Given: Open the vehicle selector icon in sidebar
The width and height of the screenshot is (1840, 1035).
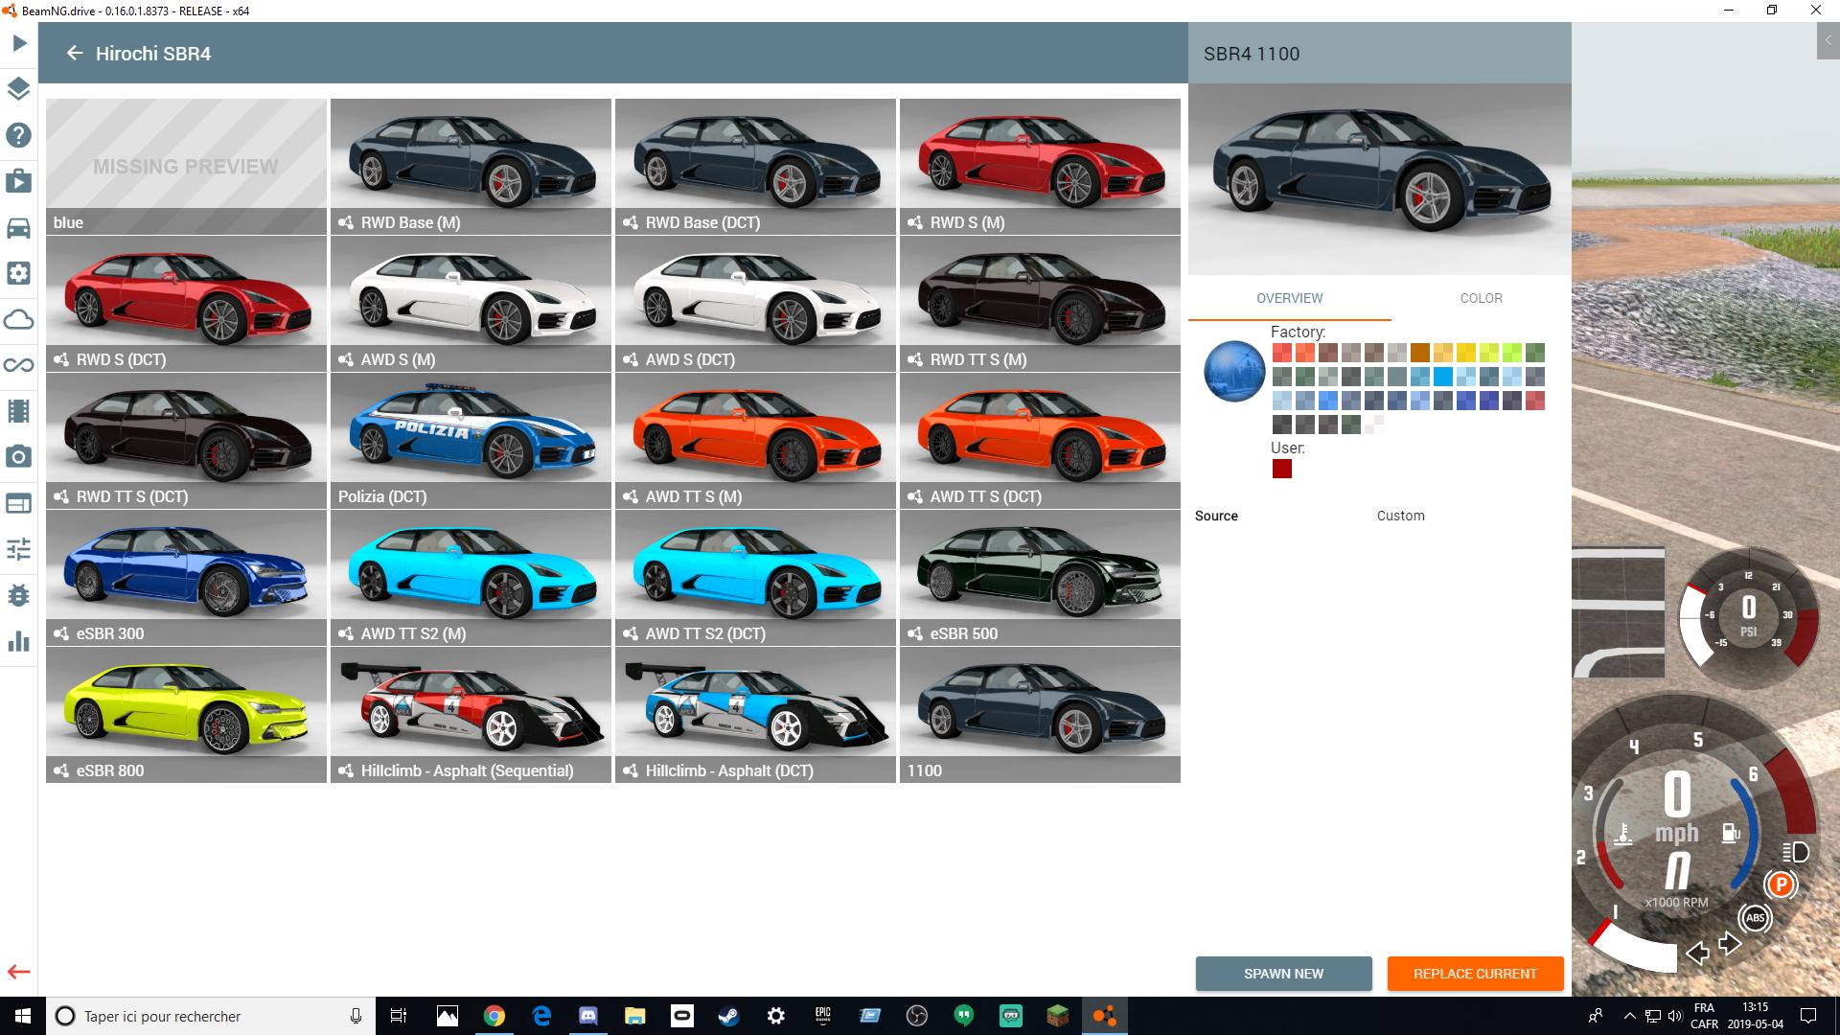Looking at the screenshot, I should click(x=18, y=226).
